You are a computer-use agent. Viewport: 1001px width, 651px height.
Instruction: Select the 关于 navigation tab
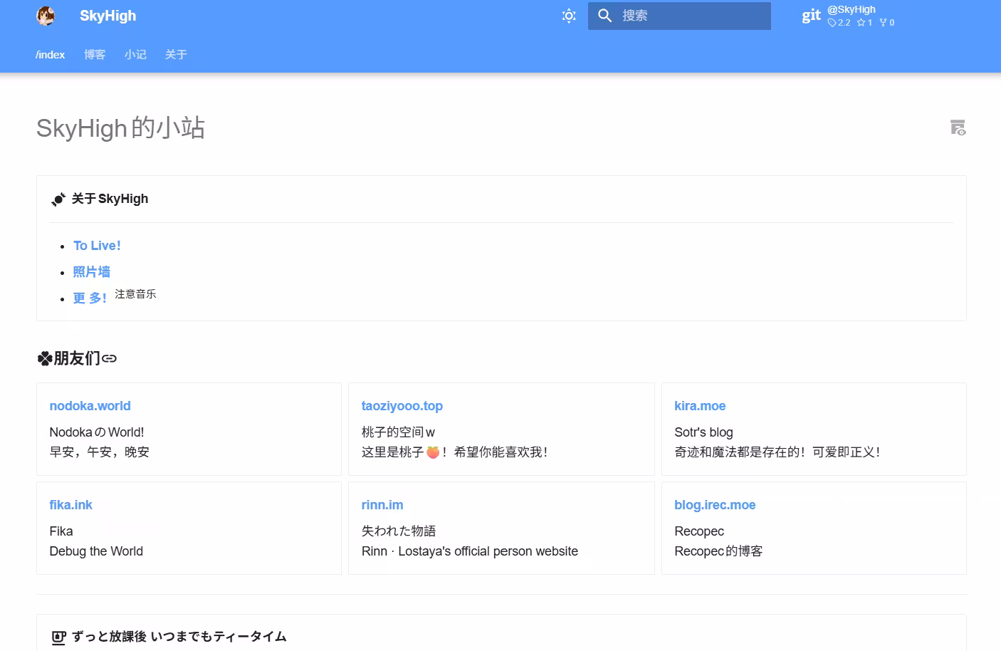pyautogui.click(x=176, y=55)
